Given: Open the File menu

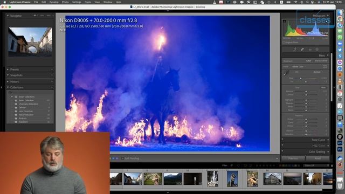Looking at the screenshot, I should coord(36,2).
